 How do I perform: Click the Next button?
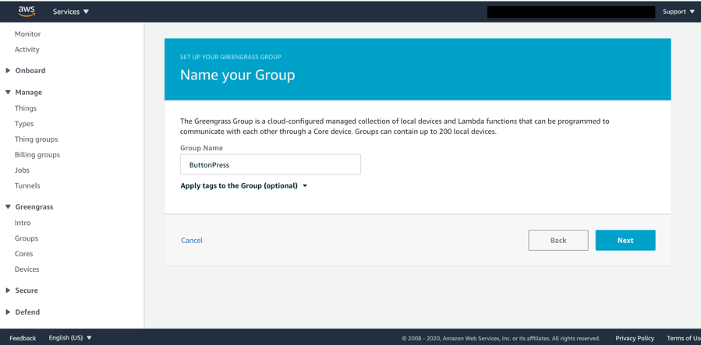click(625, 240)
